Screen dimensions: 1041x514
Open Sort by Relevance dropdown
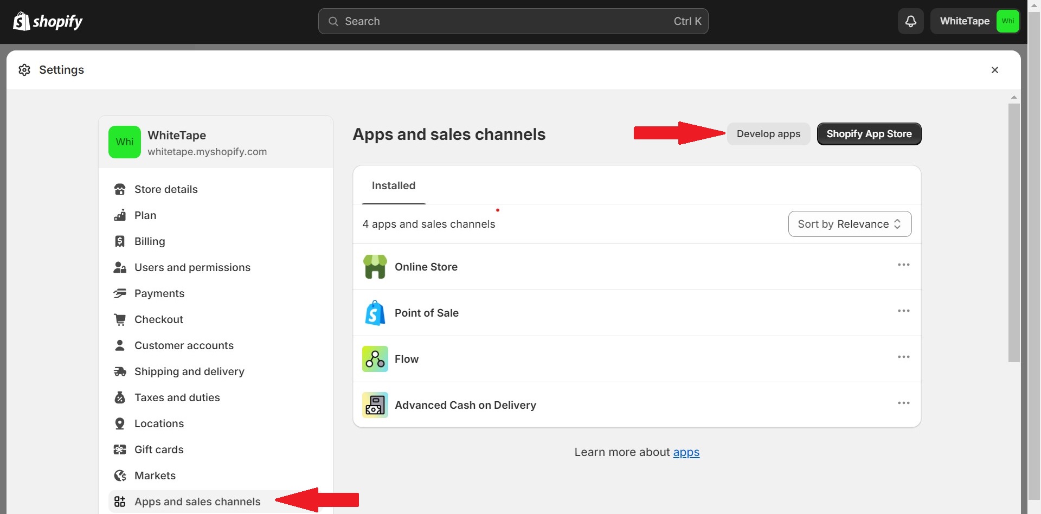(x=850, y=224)
